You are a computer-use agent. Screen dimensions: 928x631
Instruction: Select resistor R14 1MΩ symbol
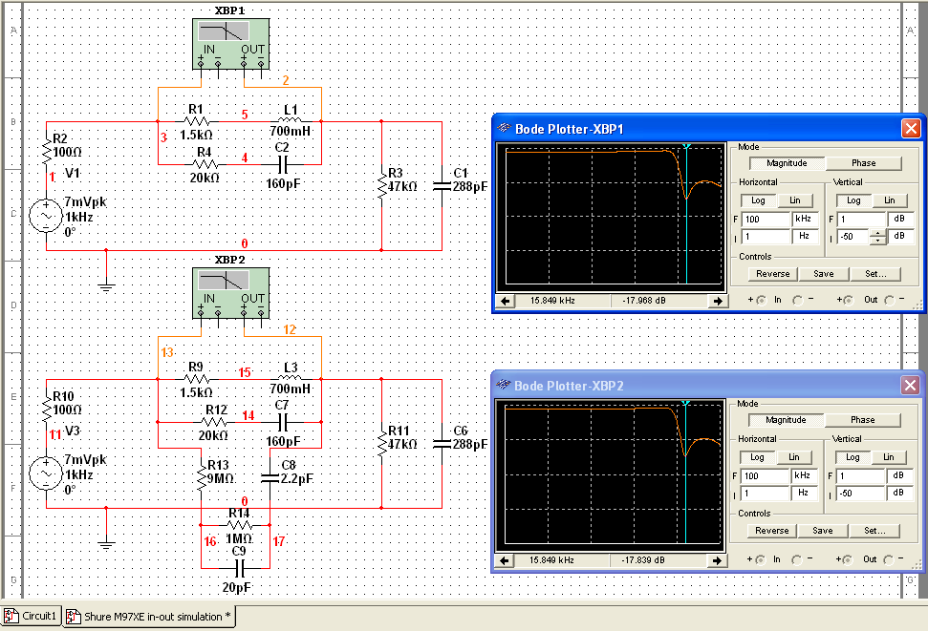click(239, 524)
